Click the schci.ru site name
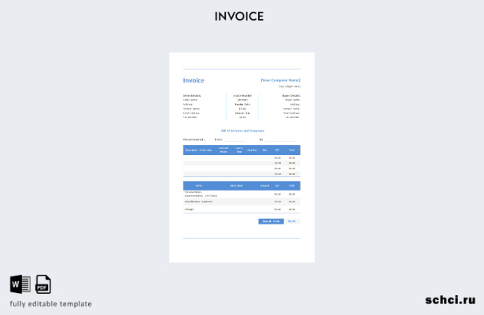484x315 pixels. click(450, 300)
